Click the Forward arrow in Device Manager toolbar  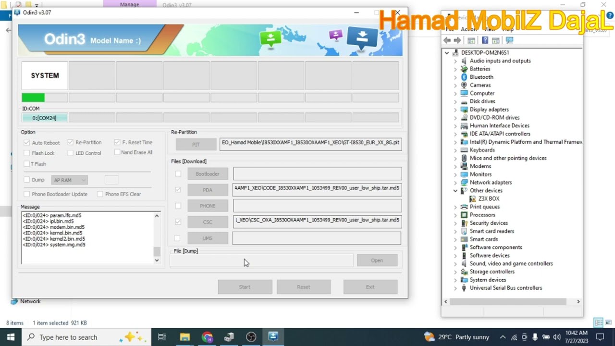coord(457,40)
